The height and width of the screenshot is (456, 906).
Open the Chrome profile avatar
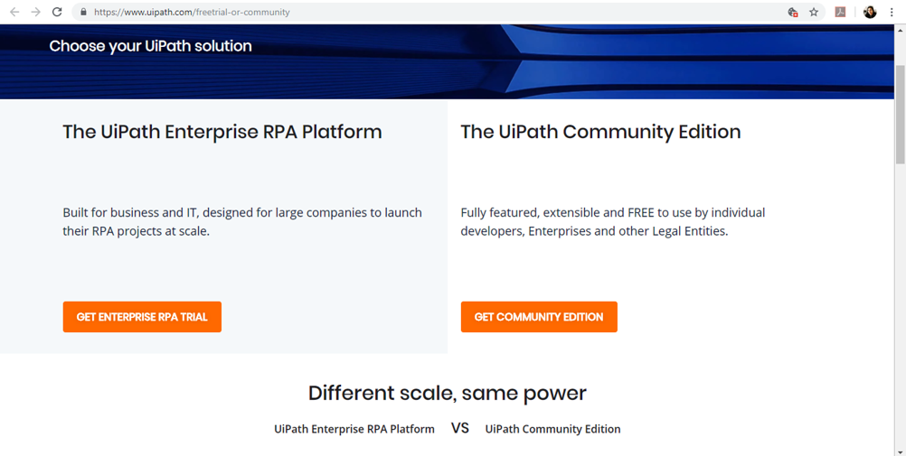[870, 12]
